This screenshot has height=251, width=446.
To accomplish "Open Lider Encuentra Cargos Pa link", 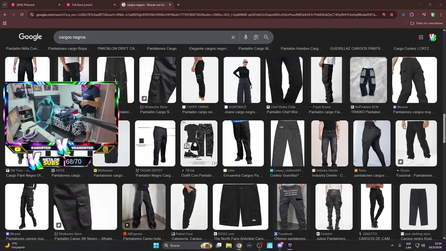I will 243,176.
